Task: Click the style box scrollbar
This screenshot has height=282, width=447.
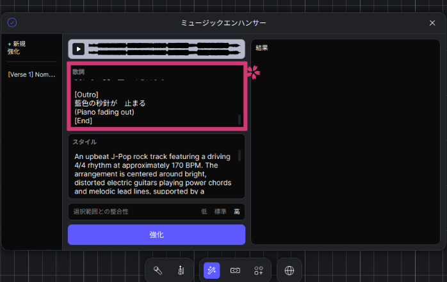Action: tap(240, 156)
